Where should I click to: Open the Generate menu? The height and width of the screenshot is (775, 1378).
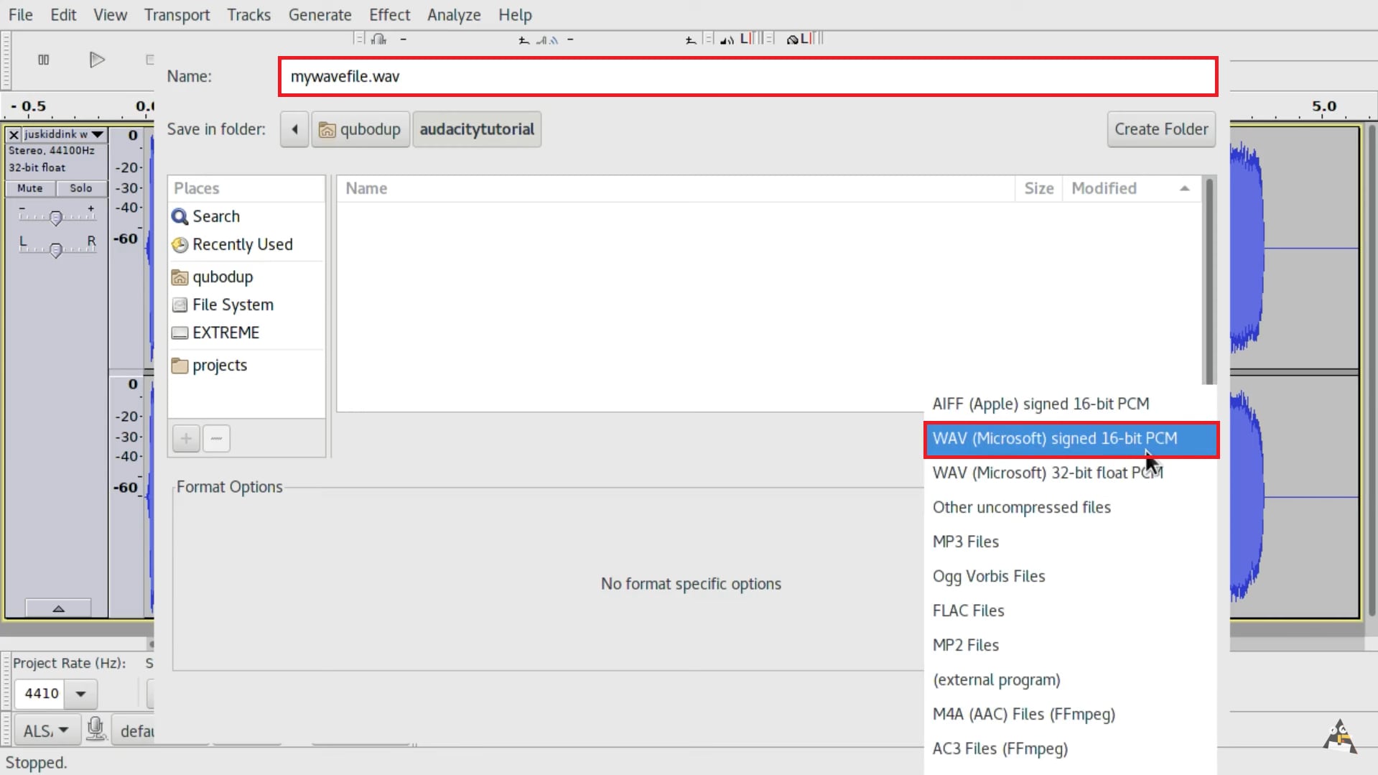point(320,14)
